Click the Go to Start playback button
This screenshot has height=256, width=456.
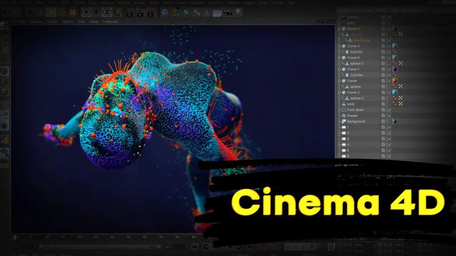(x=195, y=247)
